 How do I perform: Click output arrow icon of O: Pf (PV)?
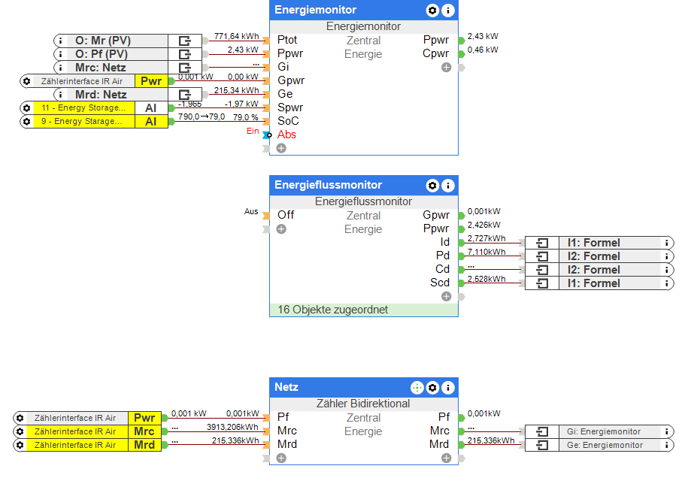pyautogui.click(x=184, y=54)
